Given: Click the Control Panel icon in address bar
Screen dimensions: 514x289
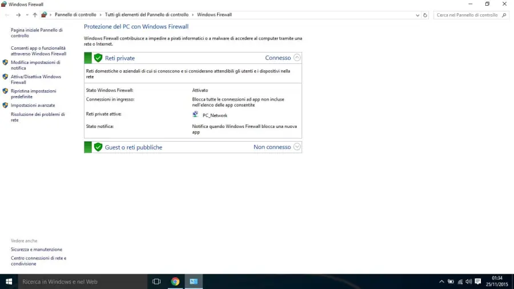Looking at the screenshot, I should [44, 15].
